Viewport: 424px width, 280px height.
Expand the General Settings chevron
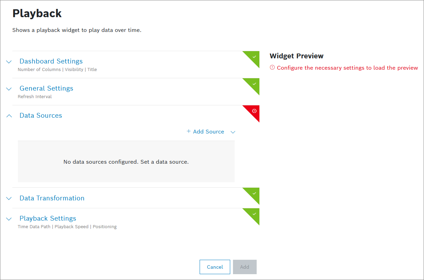tap(9, 89)
